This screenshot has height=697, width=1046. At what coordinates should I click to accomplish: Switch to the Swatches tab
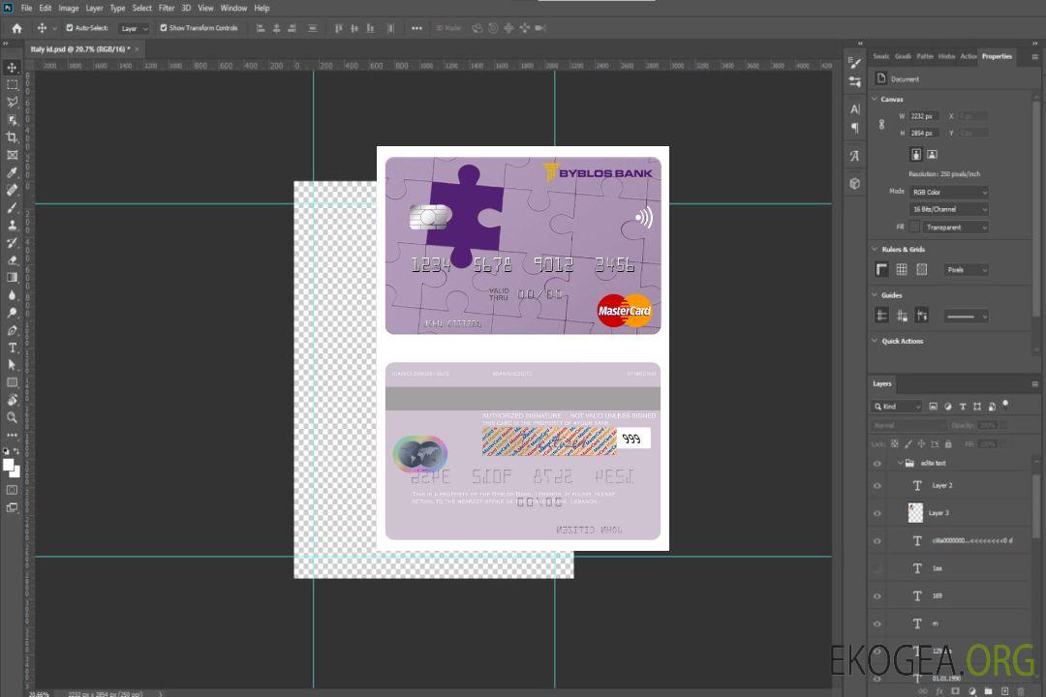coord(880,56)
